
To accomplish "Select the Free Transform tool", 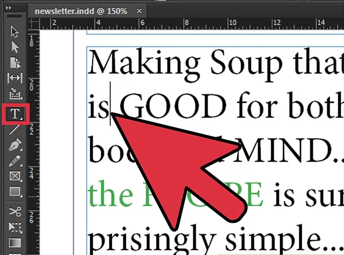I will 15,227.
